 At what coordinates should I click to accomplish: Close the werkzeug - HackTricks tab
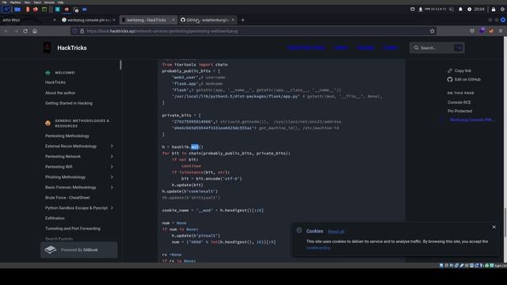coord(173,20)
